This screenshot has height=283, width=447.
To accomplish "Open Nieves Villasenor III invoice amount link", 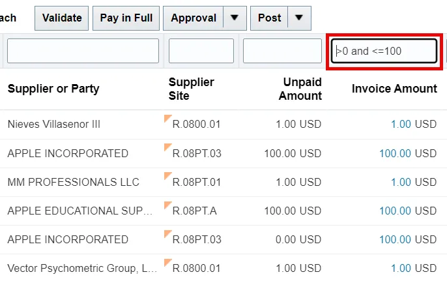I will tap(401, 124).
